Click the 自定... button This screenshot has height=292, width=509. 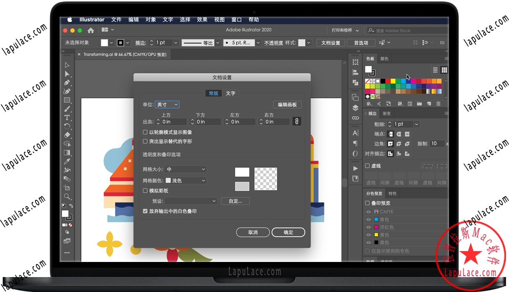click(235, 201)
